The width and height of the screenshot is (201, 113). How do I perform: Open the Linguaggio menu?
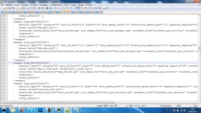(x=44, y=5)
